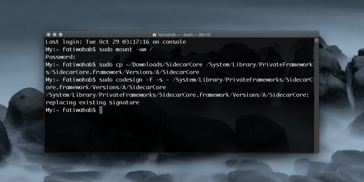Click the 'sudo mount -uw /' command line
Viewport: 364px width, 182px height.
[100, 49]
